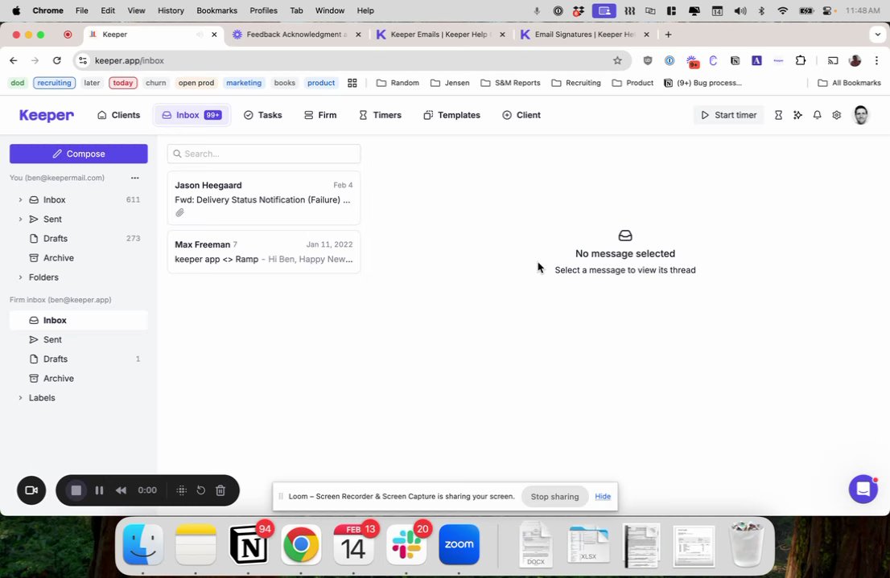Open the Firm inbox Archive folder
This screenshot has height=578, width=890.
tap(78, 379)
